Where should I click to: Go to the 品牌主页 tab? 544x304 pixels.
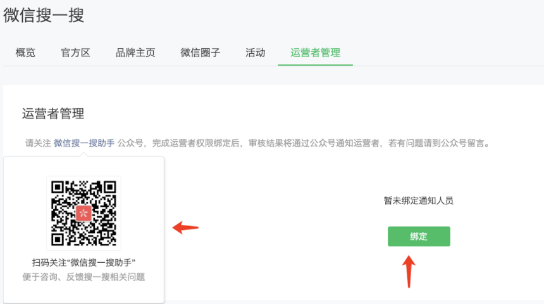point(135,53)
